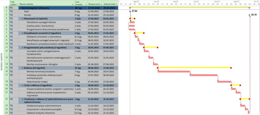
Task: Click the task mode icon for Harmonogram taktyczny
Action: tap(11, 8)
